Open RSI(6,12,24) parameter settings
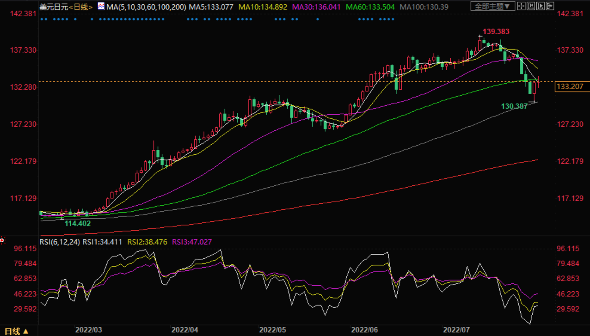 pyautogui.click(x=60, y=242)
